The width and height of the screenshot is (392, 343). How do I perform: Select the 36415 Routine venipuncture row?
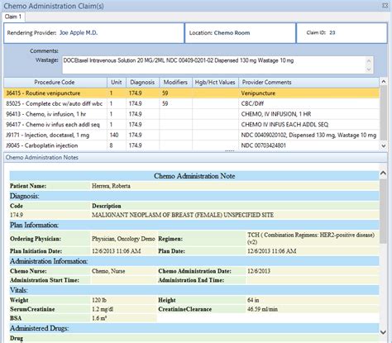191,93
